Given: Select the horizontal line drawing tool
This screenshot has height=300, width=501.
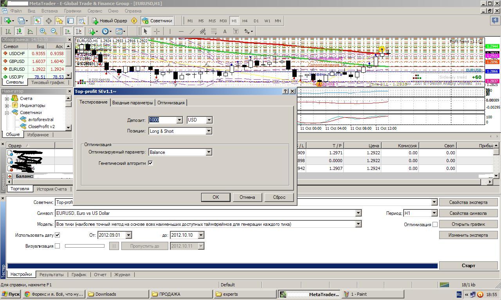Looking at the screenshot, I should (x=181, y=31).
